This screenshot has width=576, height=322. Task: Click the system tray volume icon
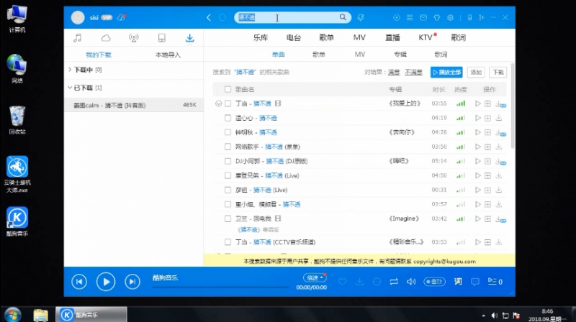tap(495, 316)
